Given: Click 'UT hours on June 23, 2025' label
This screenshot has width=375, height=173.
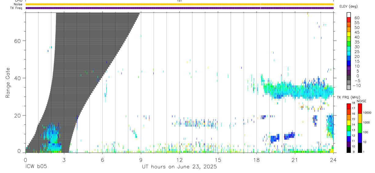Looking at the screenshot, I should [x=179, y=167].
